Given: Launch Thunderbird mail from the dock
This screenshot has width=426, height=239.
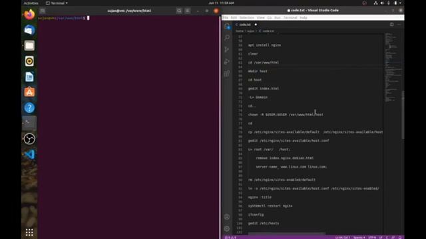Looking at the screenshot, I should tap(29, 30).
